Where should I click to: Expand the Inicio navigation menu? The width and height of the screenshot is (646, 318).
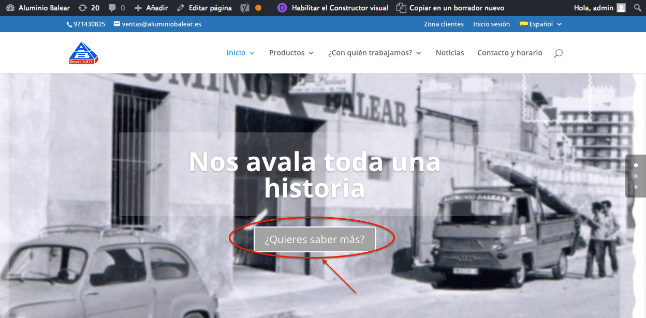(241, 53)
